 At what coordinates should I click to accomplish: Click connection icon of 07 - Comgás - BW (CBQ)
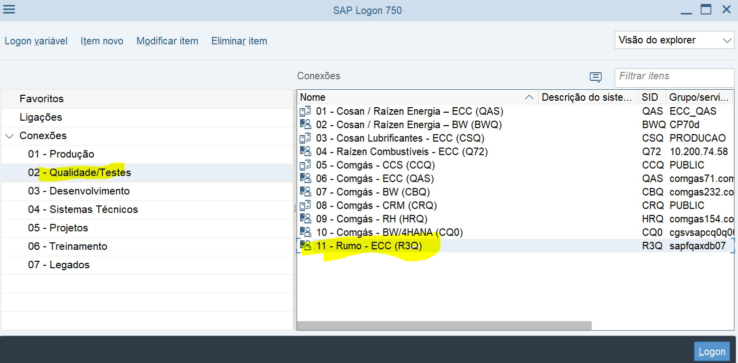coord(305,192)
